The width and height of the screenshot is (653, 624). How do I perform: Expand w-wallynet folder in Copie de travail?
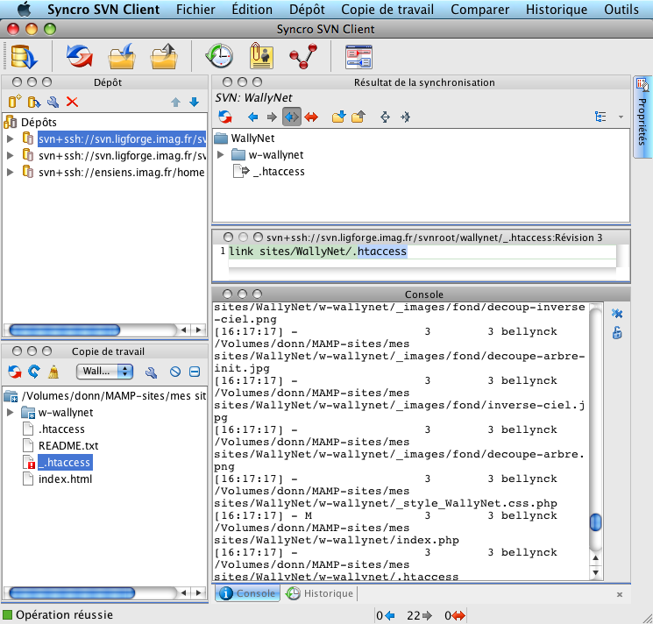[11, 413]
